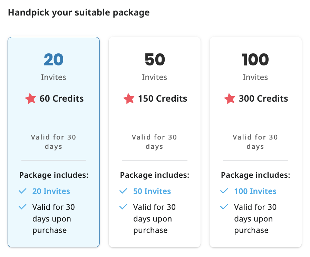Click the 300 Credits price label
The width and height of the screenshot is (310, 257).
pyautogui.click(x=263, y=99)
